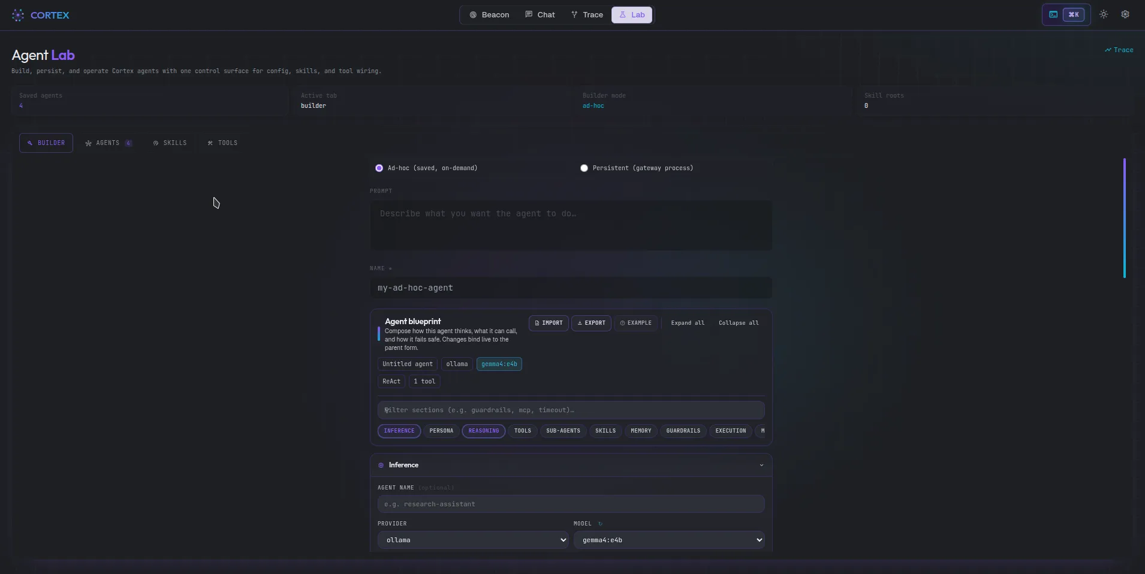Screen dimensions: 1145x574
Task: Switch to the Beacon view
Action: click(x=489, y=15)
